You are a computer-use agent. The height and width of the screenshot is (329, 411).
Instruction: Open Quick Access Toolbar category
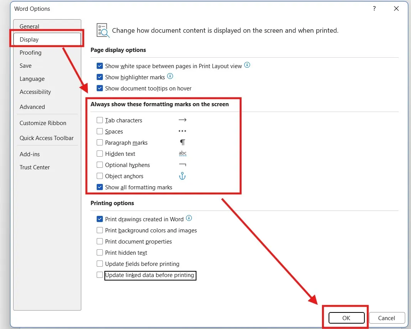coord(47,138)
